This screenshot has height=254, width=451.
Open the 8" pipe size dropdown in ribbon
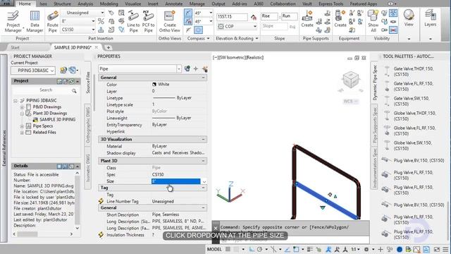tap(93, 21)
